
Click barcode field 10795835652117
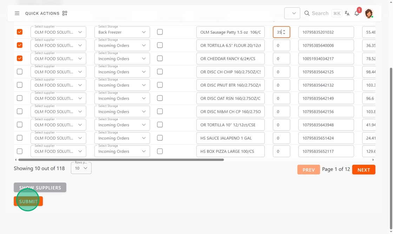(x=326, y=151)
